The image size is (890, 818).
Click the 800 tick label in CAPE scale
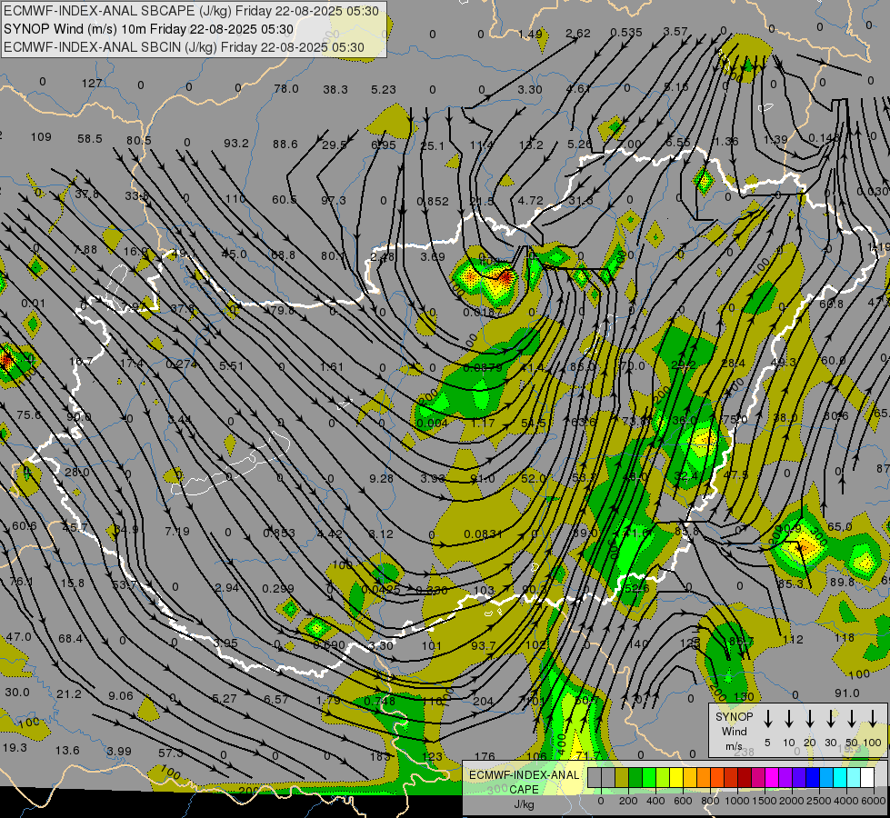[x=710, y=801]
